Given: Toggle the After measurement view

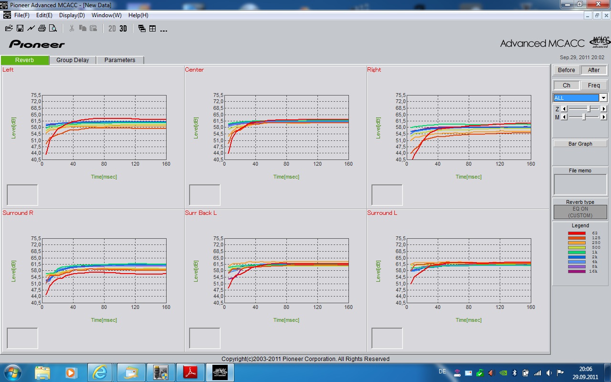Looking at the screenshot, I should tap(594, 70).
